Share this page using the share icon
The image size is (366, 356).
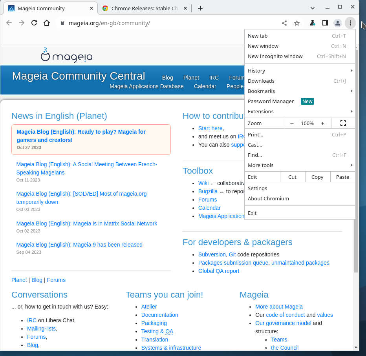pyautogui.click(x=284, y=23)
